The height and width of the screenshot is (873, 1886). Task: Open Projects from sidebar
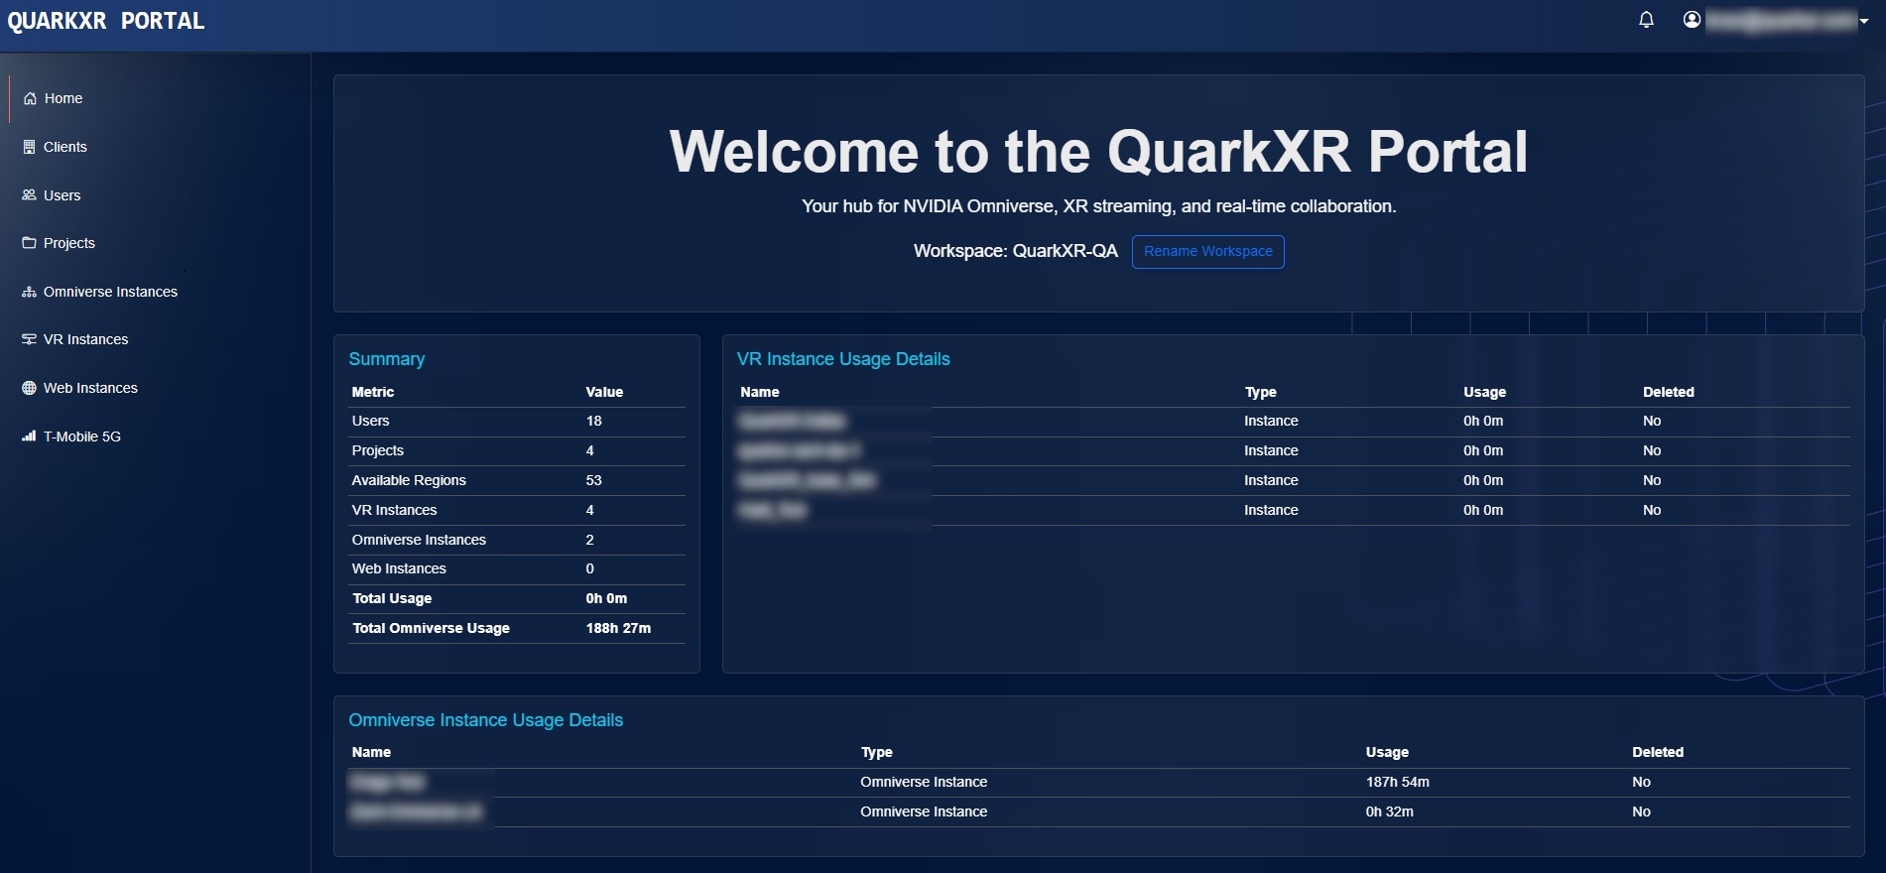click(x=69, y=243)
